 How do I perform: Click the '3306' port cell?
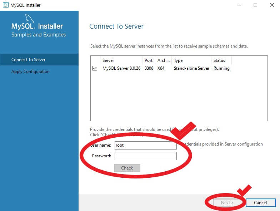pos(149,68)
